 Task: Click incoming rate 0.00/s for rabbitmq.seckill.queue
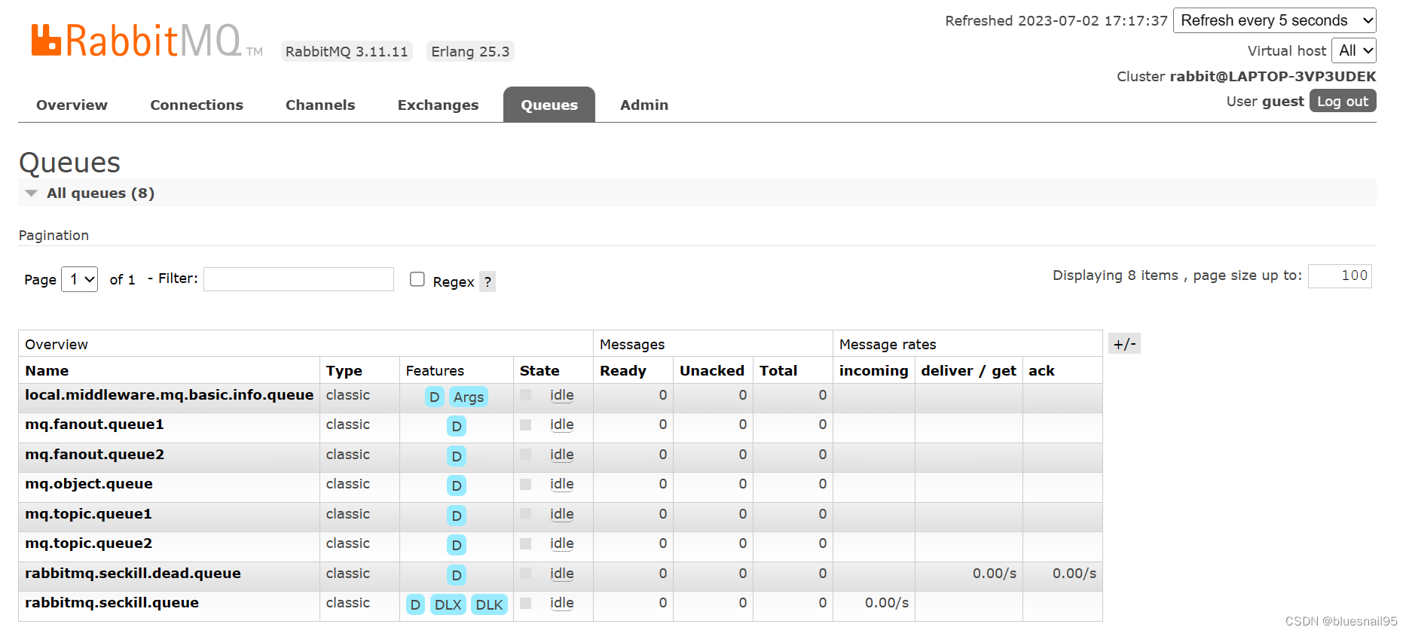coord(887,603)
